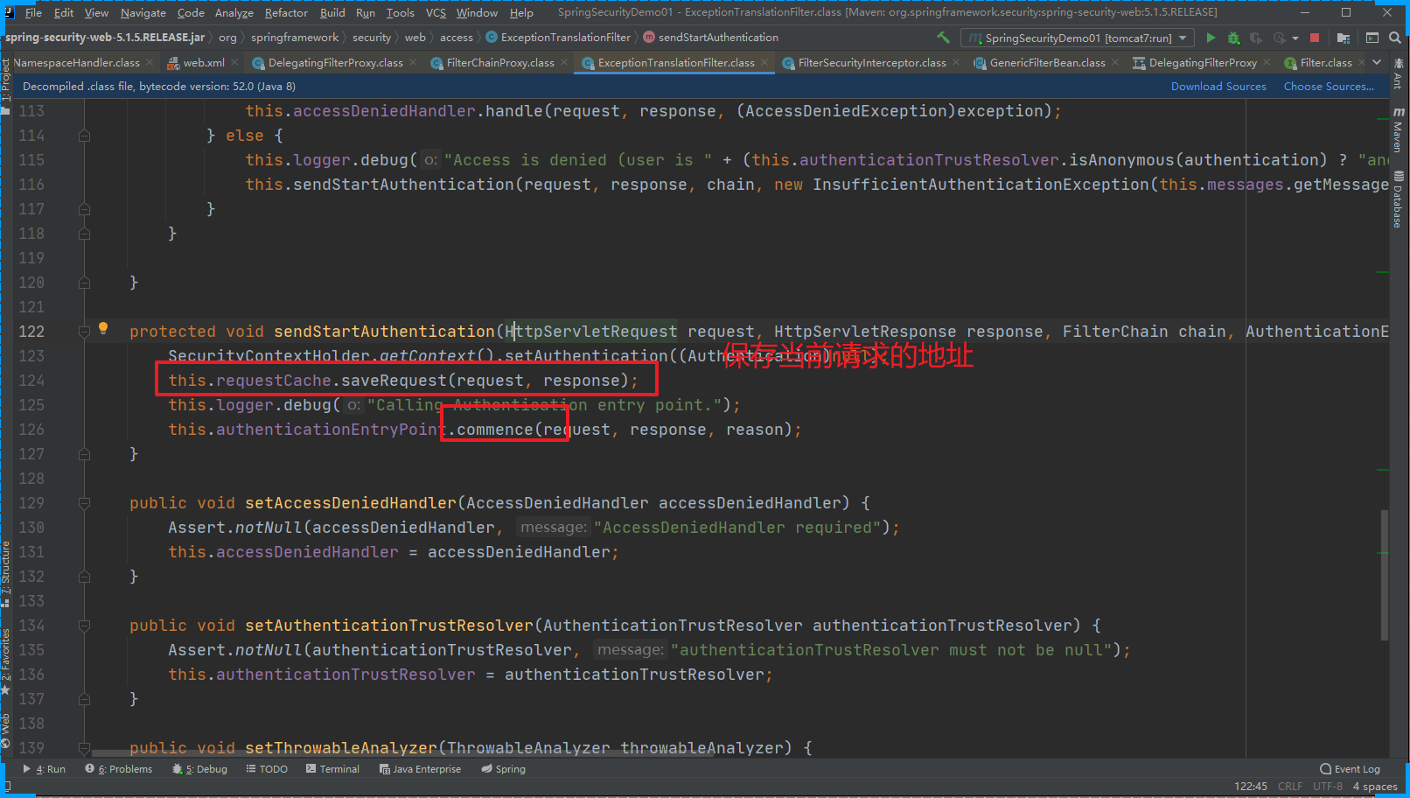Switch to DelegatingFilterProxy.class tab

click(336, 63)
